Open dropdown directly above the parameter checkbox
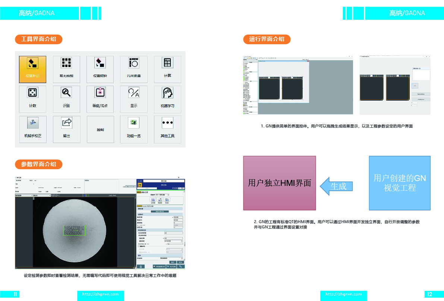The image size is (444, 301). [174, 241]
